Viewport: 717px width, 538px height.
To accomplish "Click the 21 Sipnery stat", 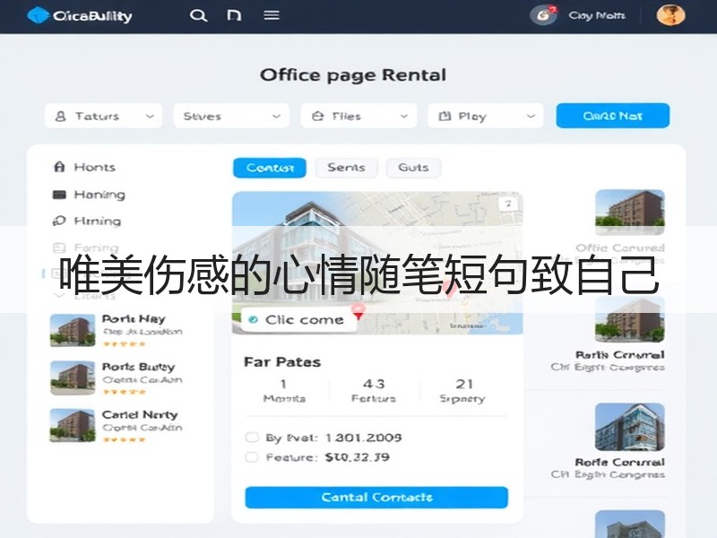I will pyautogui.click(x=462, y=391).
